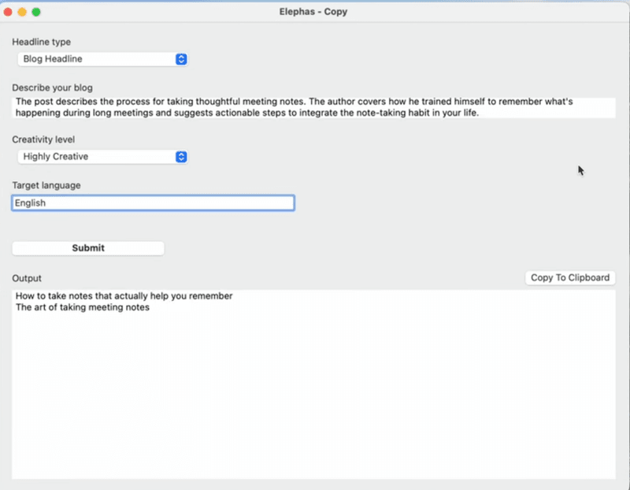
Task: Click the Target language label
Action: pyautogui.click(x=46, y=185)
